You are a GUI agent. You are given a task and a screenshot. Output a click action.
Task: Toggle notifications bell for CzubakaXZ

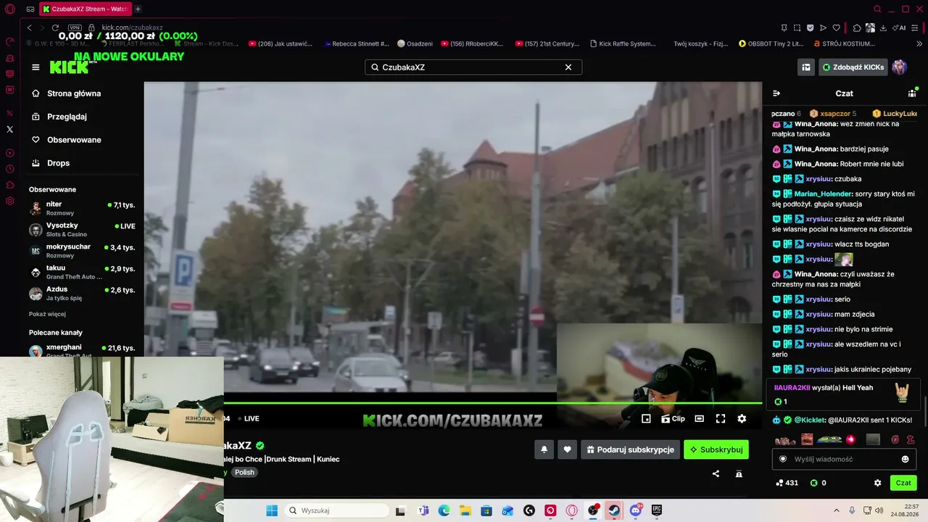tap(544, 449)
